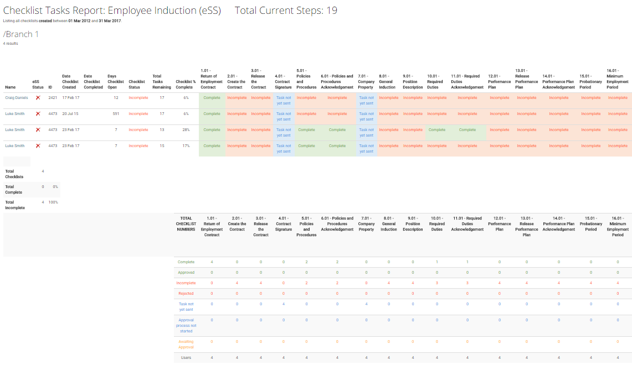Viewport: 632px width, 370px height.
Task: Open Luke Smith link in 591 days open row
Action: point(15,114)
